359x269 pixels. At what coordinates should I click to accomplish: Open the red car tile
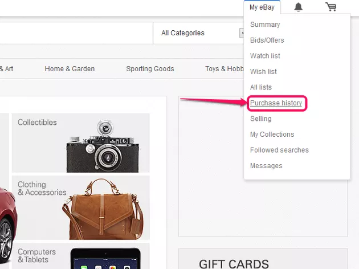(5, 191)
